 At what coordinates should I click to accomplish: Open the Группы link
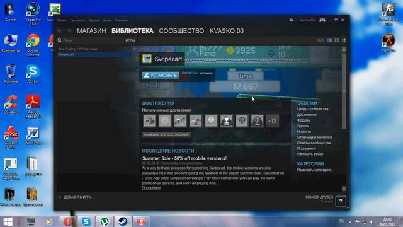(x=303, y=126)
